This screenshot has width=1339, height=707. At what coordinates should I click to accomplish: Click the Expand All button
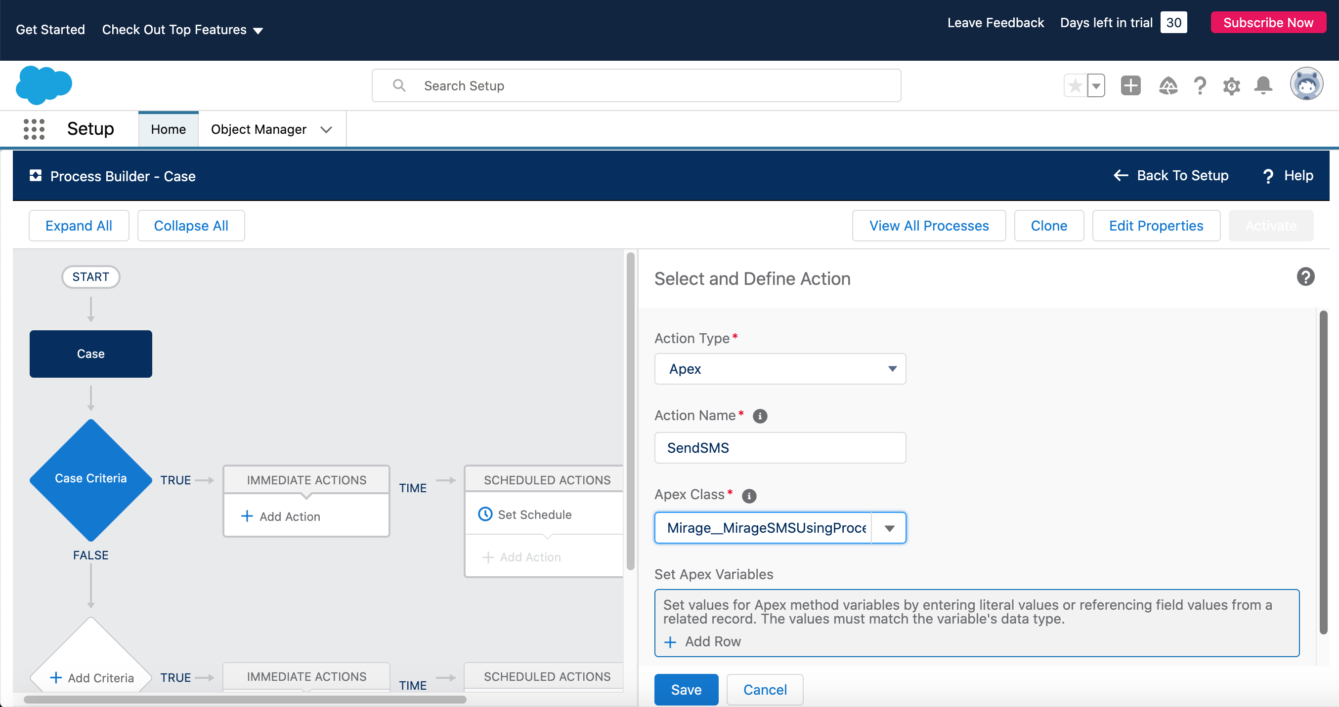(79, 226)
